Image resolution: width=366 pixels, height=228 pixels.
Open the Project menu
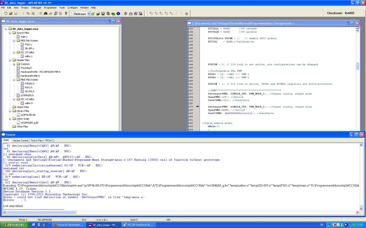25,8
